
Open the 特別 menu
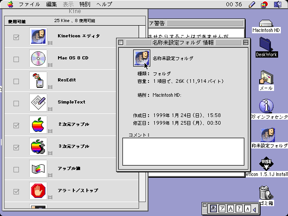click(x=85, y=4)
